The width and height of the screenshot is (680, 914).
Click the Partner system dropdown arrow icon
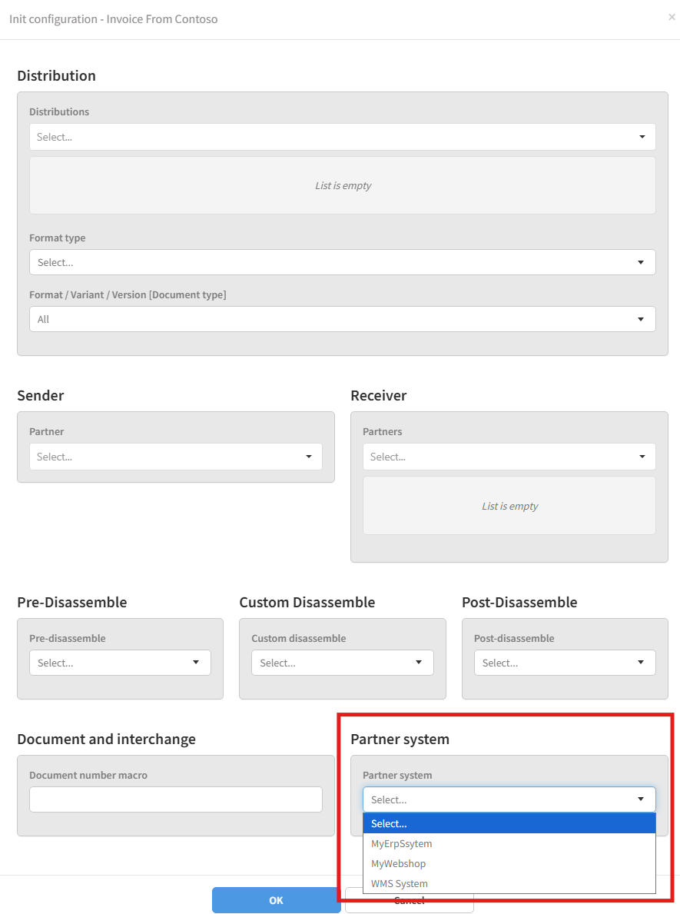(x=641, y=799)
